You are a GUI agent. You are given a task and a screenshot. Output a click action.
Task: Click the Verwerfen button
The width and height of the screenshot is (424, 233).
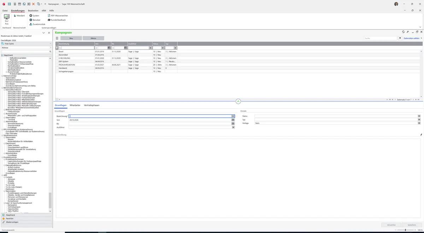[x=391, y=225]
